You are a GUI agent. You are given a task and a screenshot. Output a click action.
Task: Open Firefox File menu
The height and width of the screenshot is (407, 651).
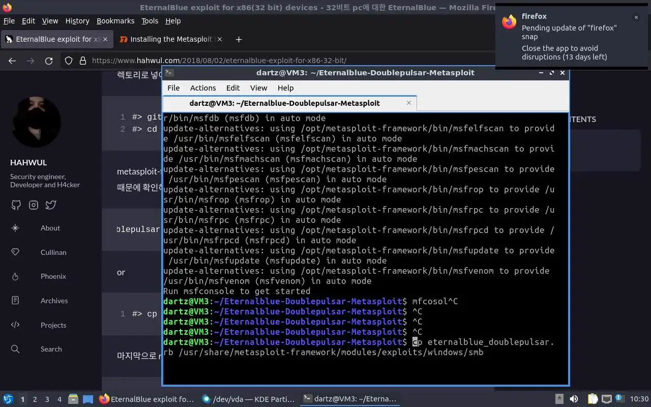(9, 21)
